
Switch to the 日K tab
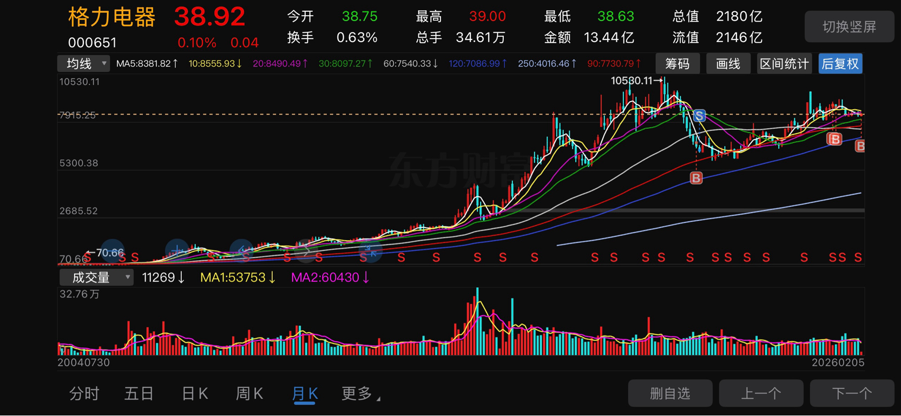click(x=195, y=394)
